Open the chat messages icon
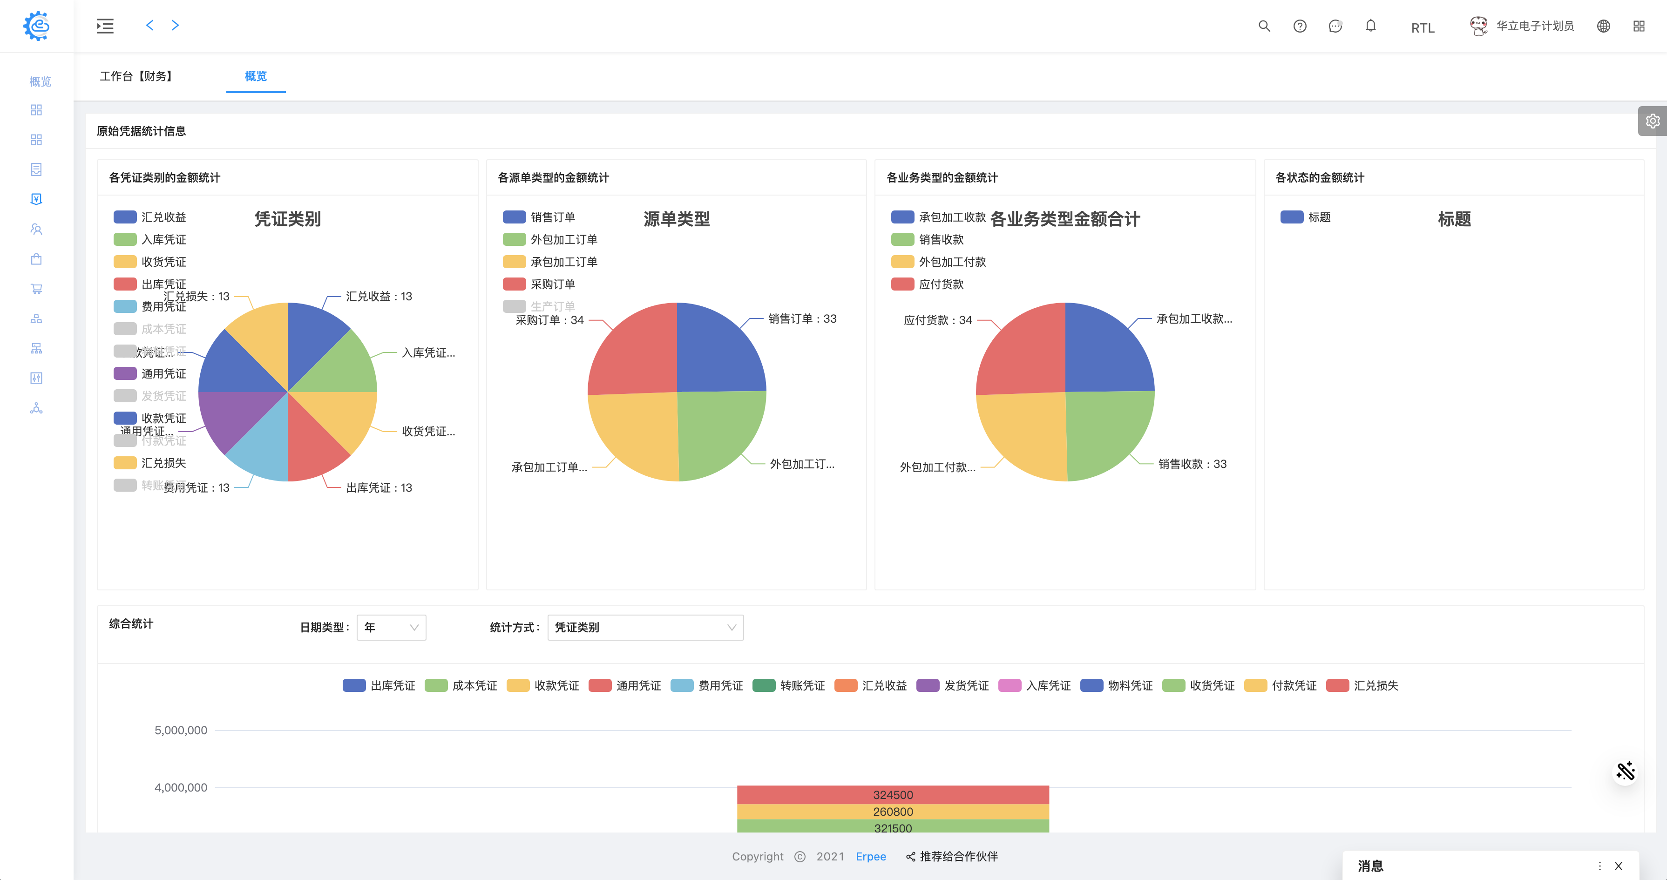Viewport: 1667px width, 880px height. point(1335,26)
